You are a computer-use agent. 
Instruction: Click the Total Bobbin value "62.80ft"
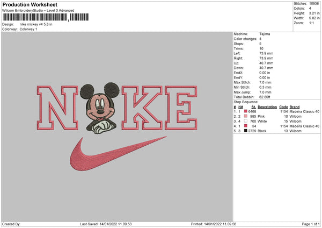tap(265, 97)
